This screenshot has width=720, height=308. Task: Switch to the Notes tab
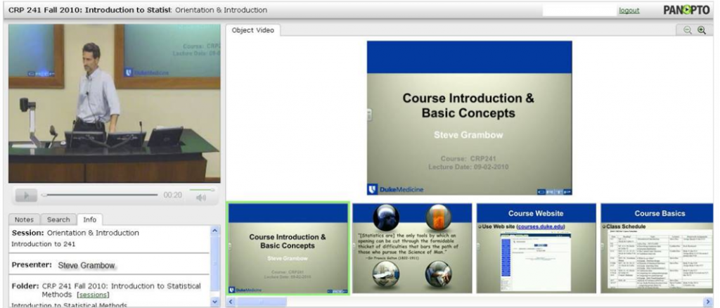tap(24, 219)
